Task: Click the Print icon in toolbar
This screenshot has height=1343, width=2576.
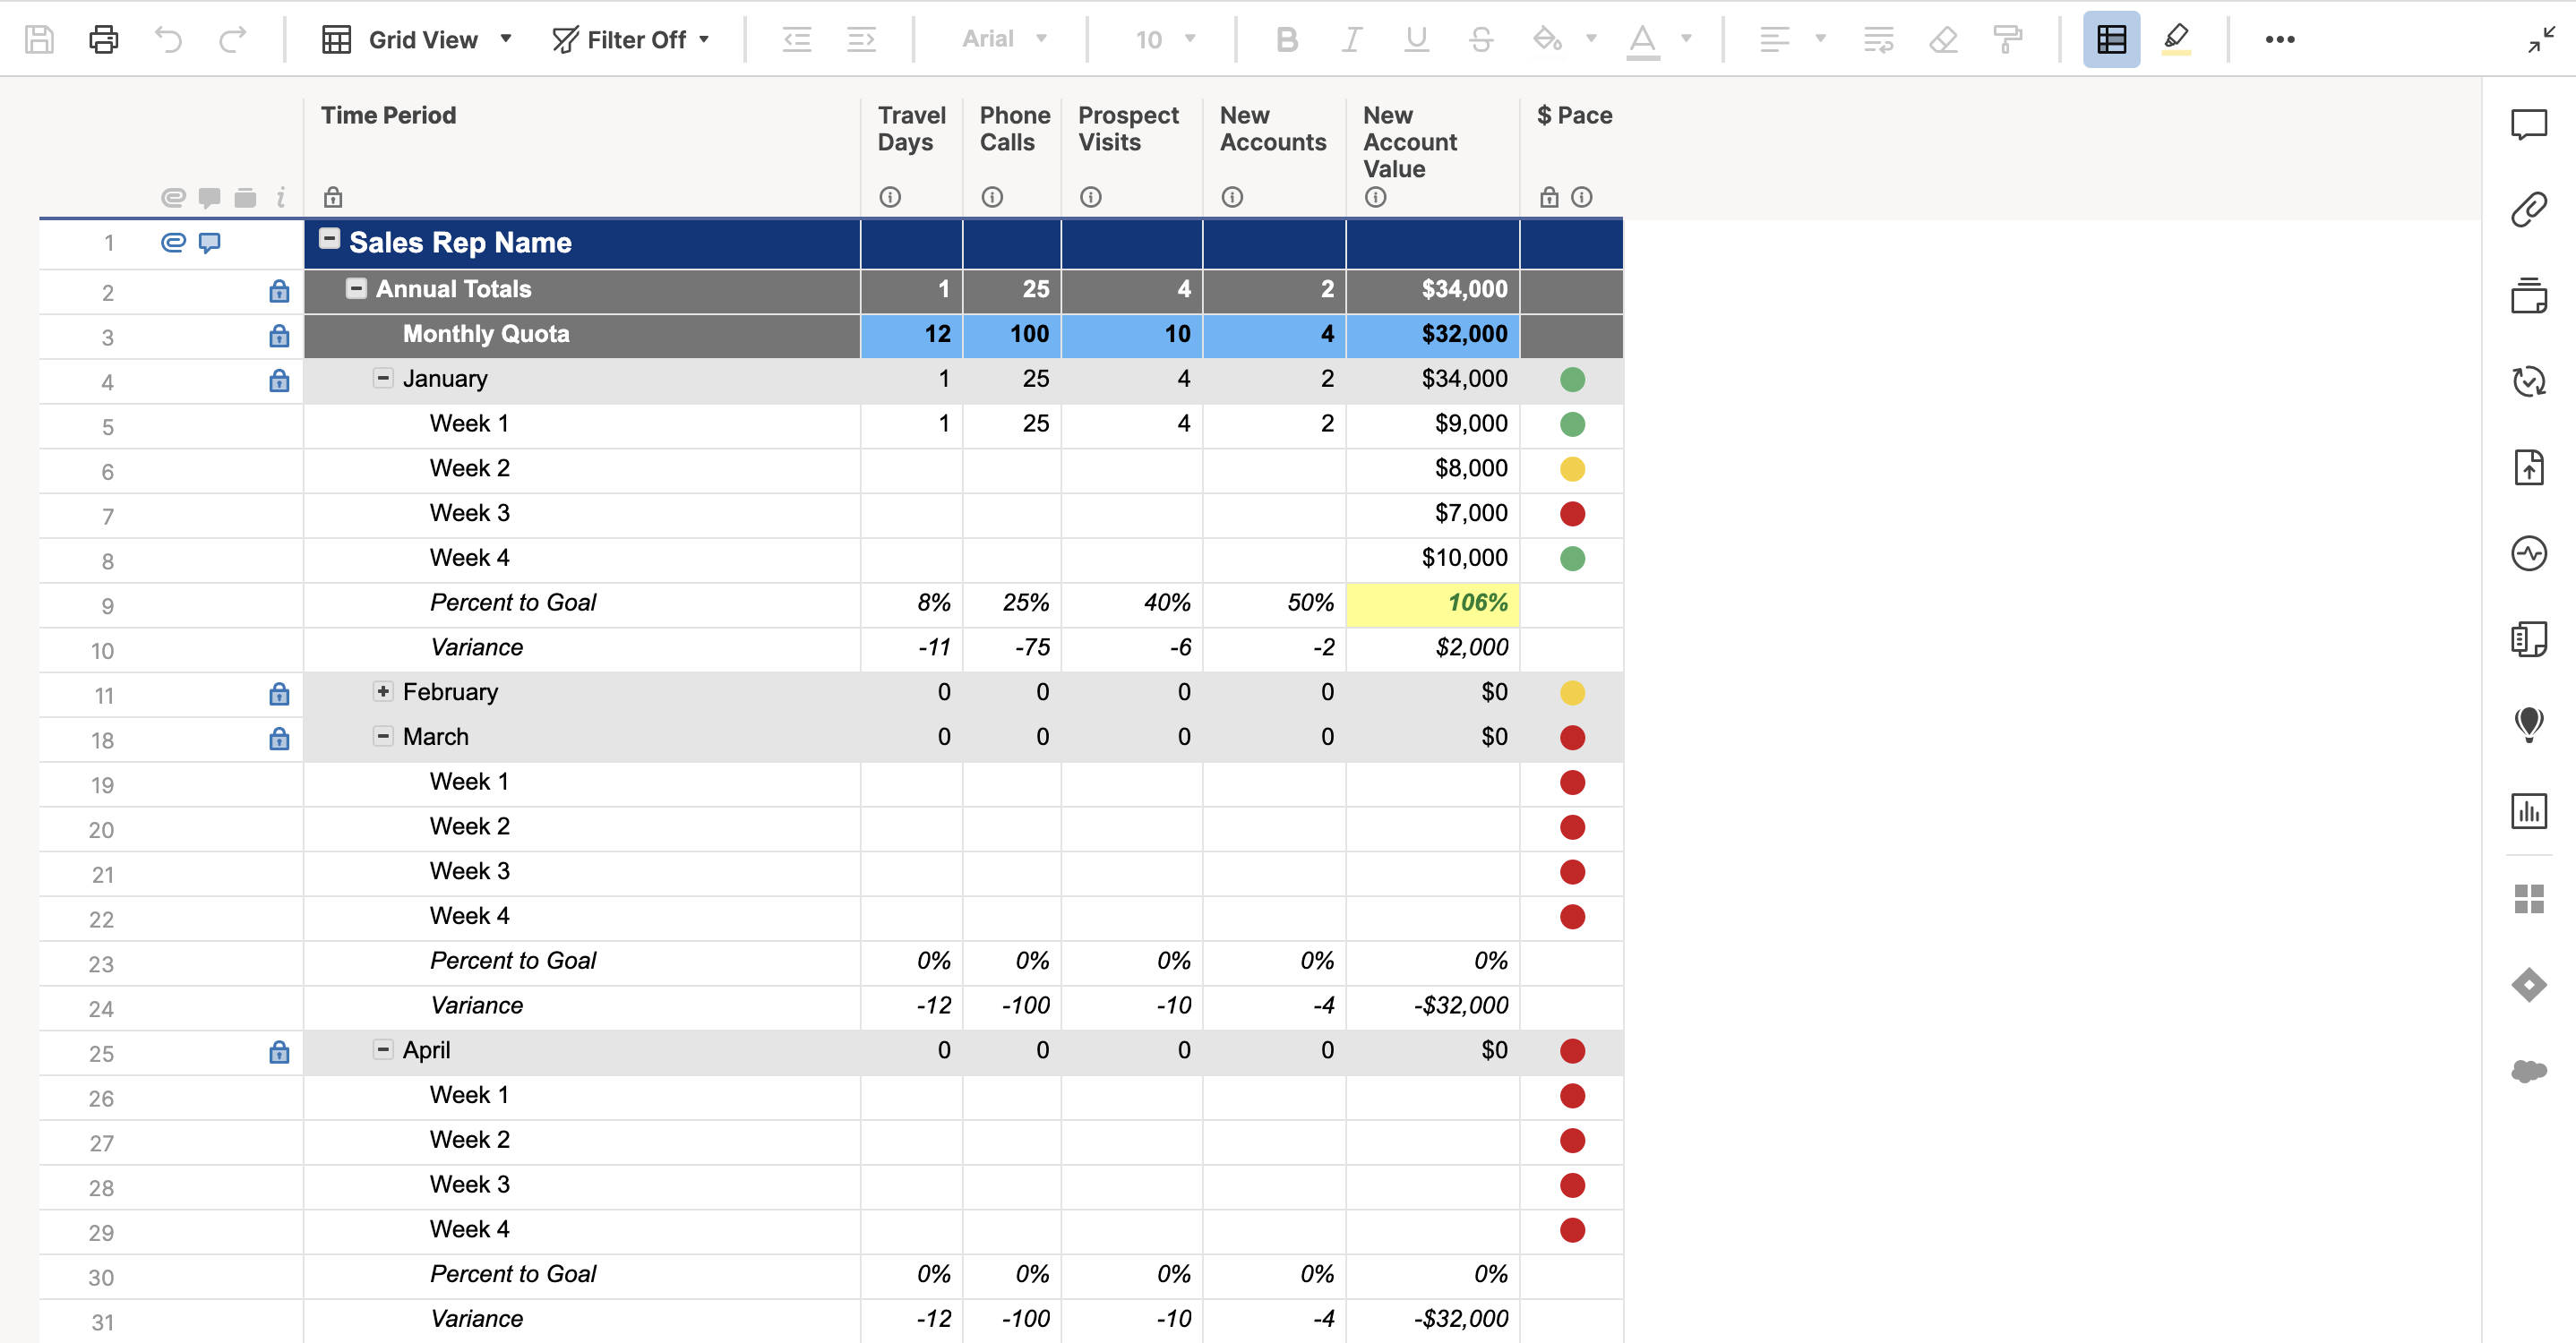Action: tap(103, 40)
